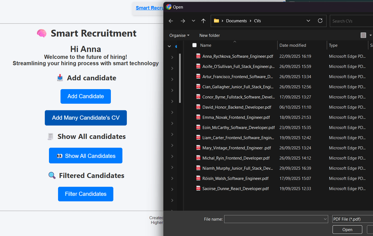The image size is (373, 236).
Task: Click the Back arrow in file dialog
Action: click(x=171, y=21)
